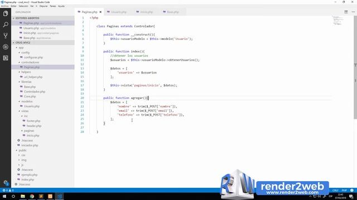Viewport: 357px width, 200px height.
Task: Collapse the config folder
Action: (x=43, y=52)
